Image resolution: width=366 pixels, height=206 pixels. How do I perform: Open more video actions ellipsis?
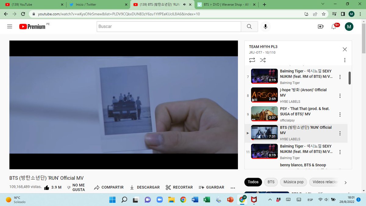pos(233,188)
